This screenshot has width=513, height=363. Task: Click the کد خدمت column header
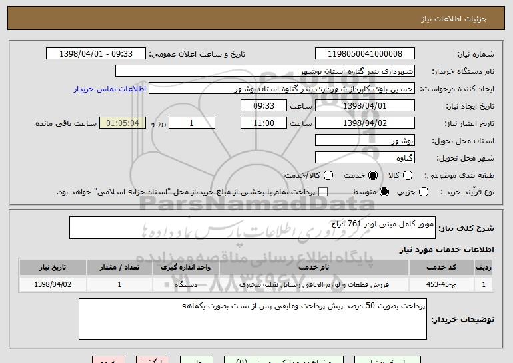point(441,268)
